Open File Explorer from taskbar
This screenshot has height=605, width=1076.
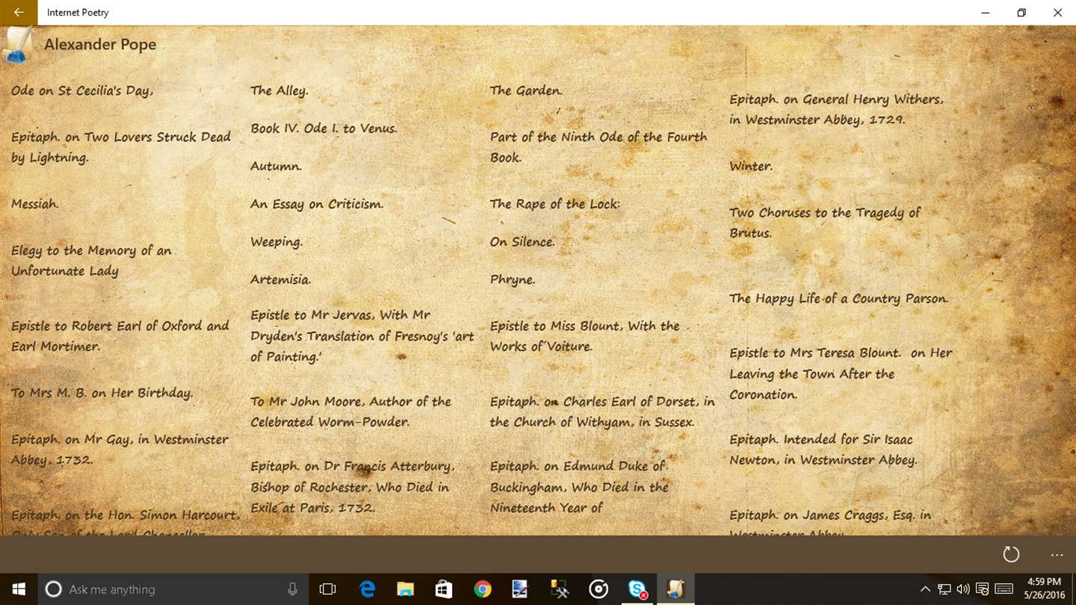[x=405, y=589]
